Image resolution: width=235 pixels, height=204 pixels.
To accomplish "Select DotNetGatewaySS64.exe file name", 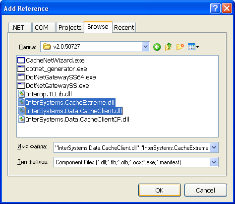I will pyautogui.click(x=61, y=77).
